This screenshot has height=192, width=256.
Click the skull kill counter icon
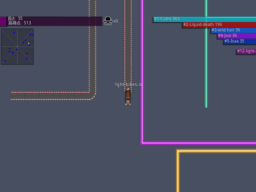click(108, 21)
